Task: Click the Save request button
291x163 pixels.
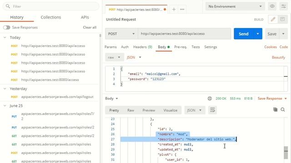Action: click(x=272, y=34)
